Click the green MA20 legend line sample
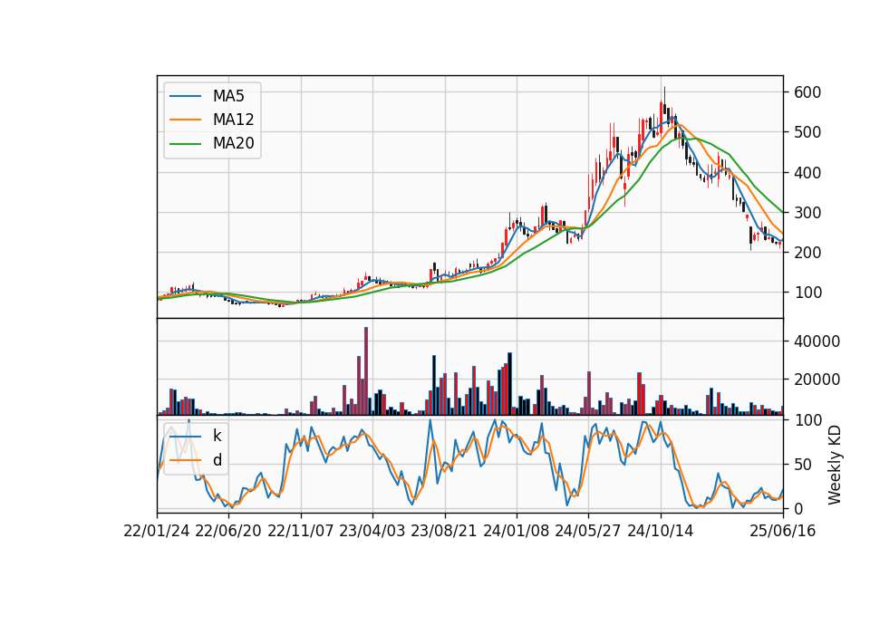Image resolution: width=870 pixels, height=625 pixels. pyautogui.click(x=185, y=143)
